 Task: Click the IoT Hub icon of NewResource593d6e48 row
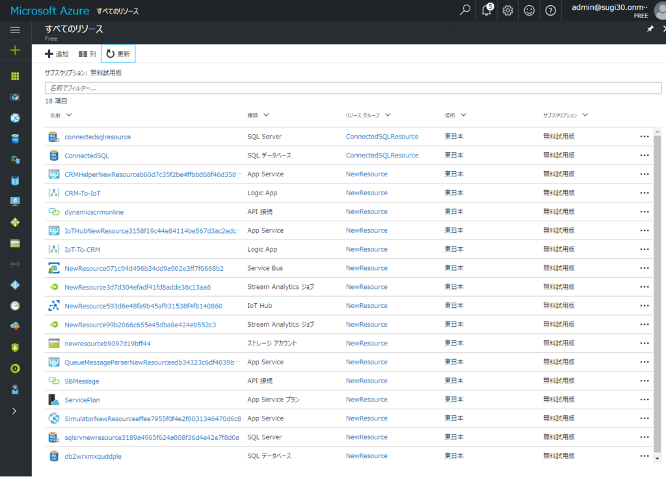click(54, 306)
